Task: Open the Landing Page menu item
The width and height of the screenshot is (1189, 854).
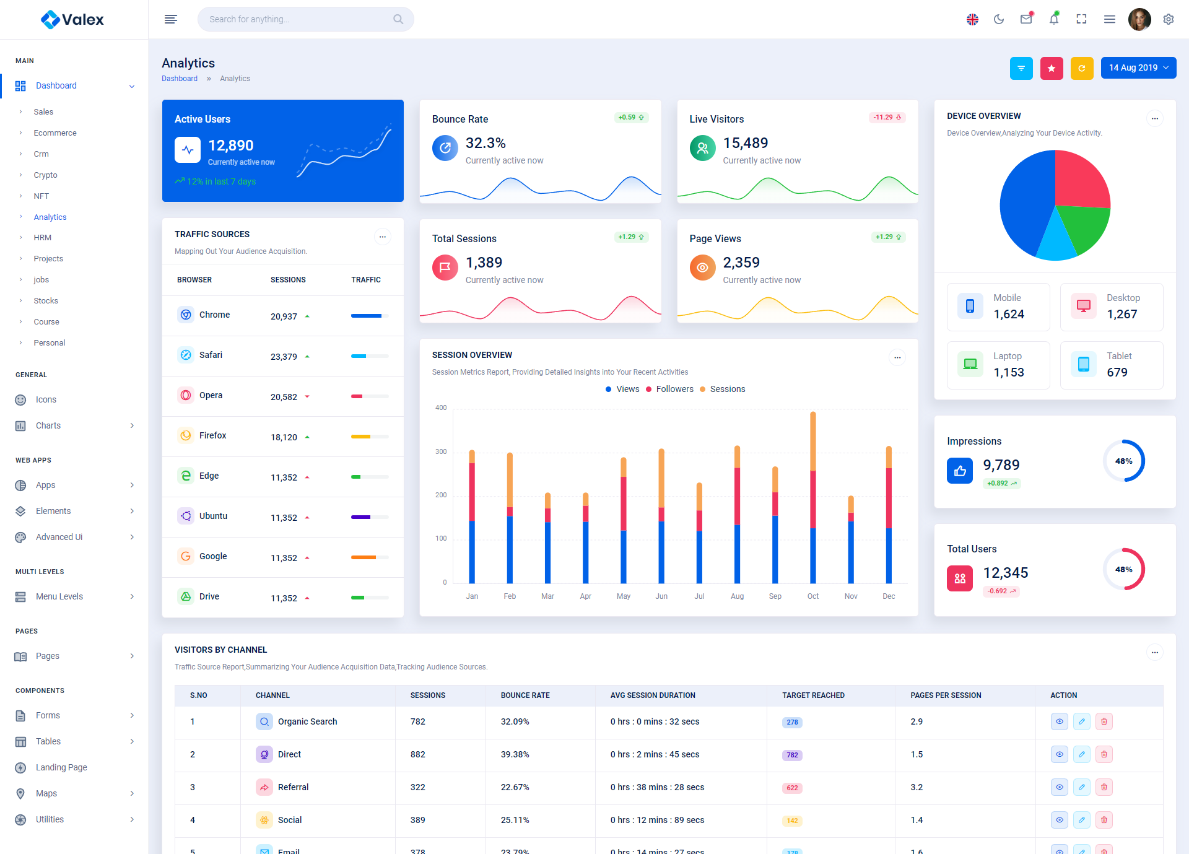Action: [61, 767]
